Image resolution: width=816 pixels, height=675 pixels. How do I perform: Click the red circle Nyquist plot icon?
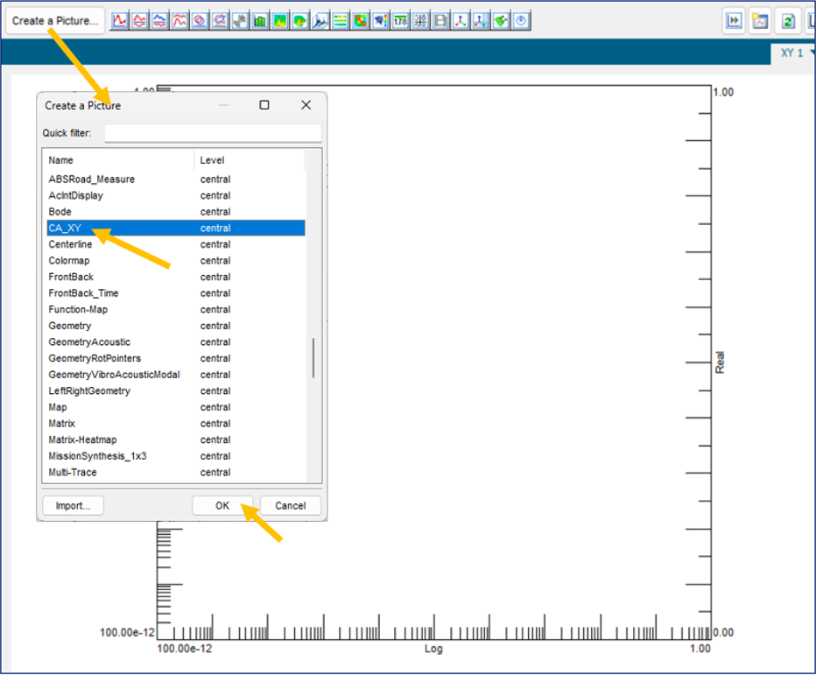(x=200, y=21)
